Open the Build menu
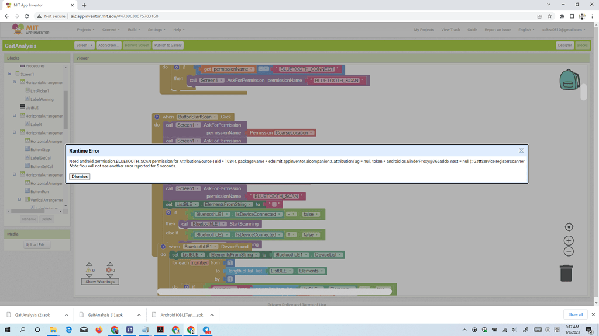The width and height of the screenshot is (599, 336). pyautogui.click(x=134, y=30)
